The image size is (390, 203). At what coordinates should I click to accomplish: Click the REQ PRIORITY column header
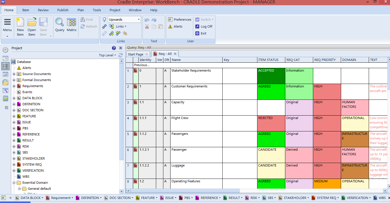327,60
